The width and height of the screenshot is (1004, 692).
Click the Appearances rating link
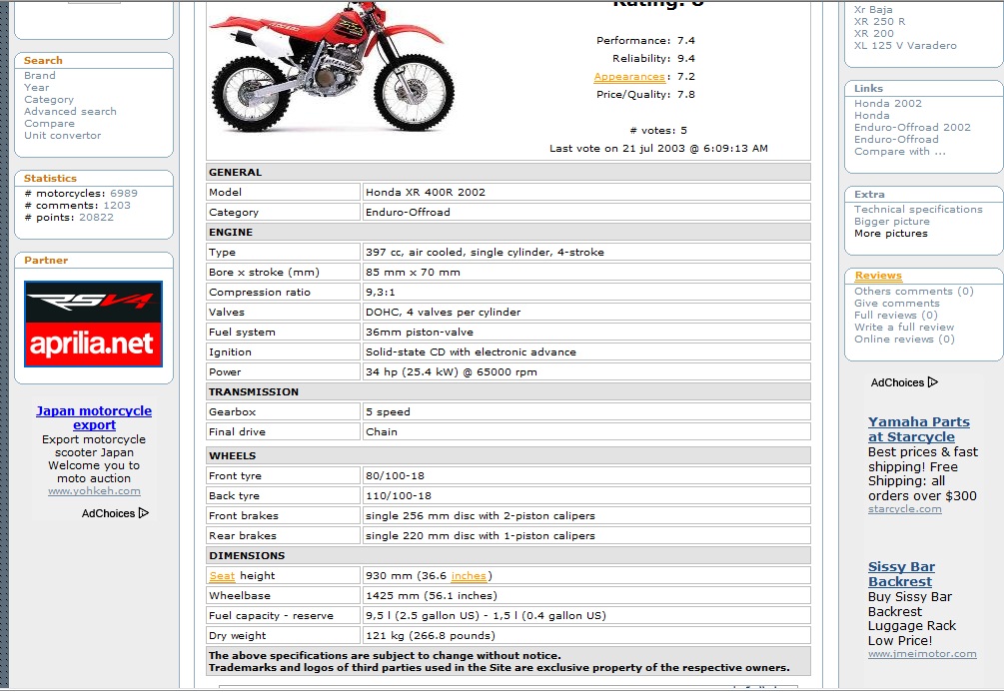(x=629, y=77)
